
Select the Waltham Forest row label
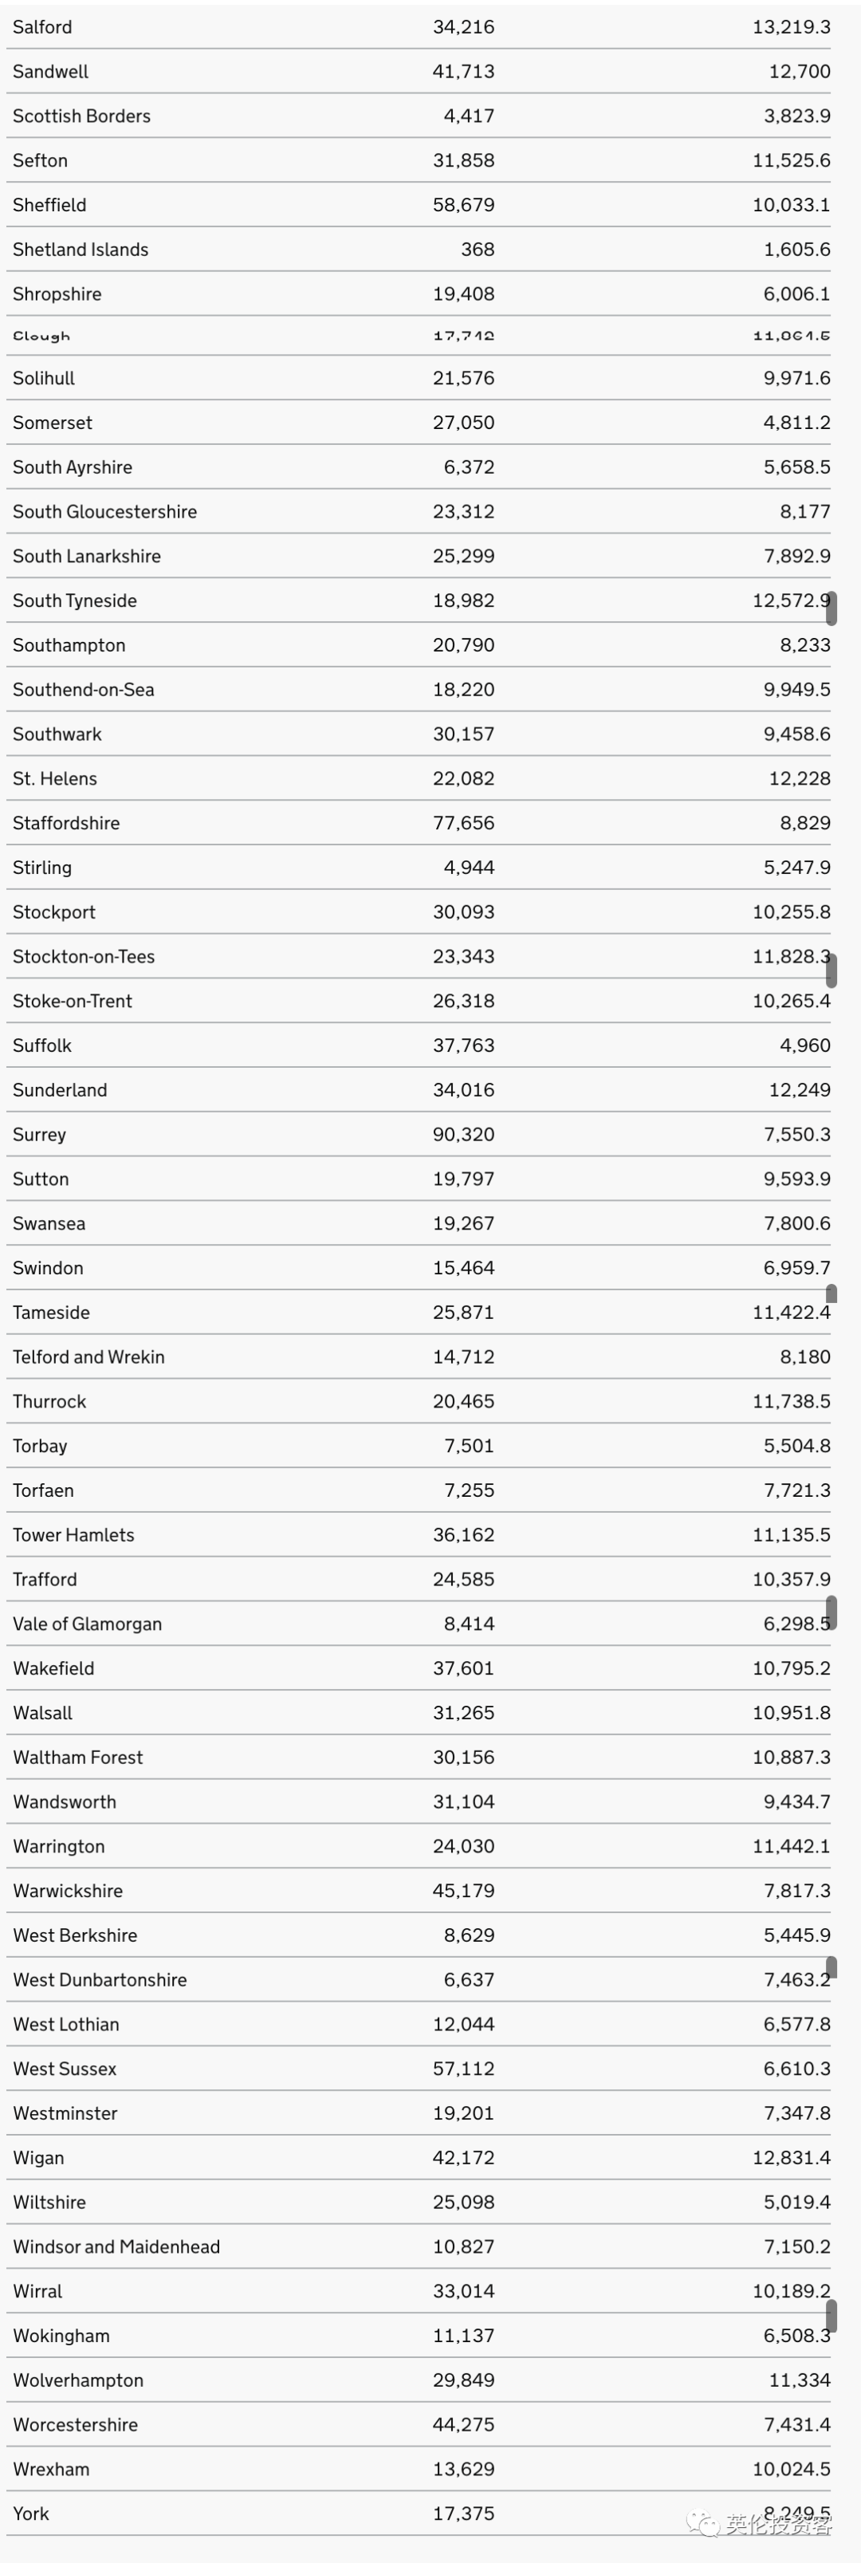click(77, 1757)
